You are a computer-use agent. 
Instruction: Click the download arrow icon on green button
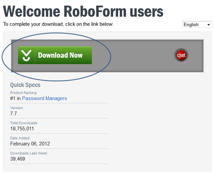tap(26, 55)
